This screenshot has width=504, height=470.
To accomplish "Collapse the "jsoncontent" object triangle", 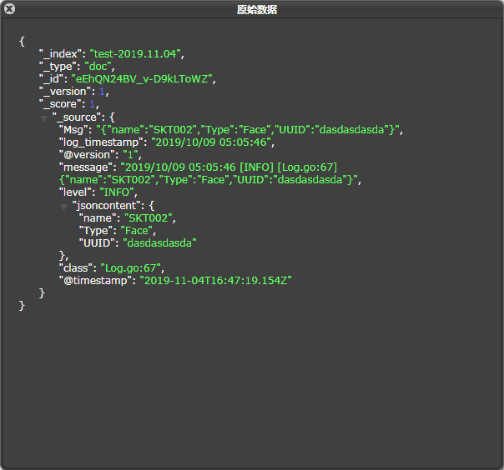I will (x=64, y=207).
